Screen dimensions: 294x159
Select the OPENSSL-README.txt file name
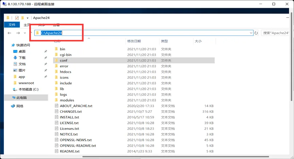point(78,145)
